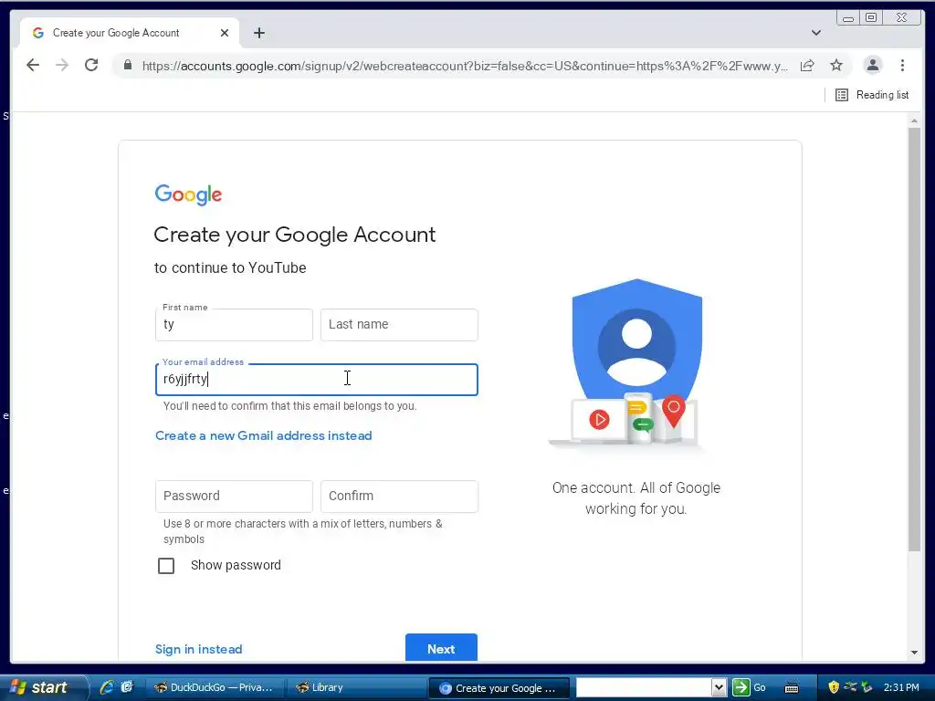Click the address bar URL
Viewport: 935px width, 701px height.
click(x=465, y=66)
